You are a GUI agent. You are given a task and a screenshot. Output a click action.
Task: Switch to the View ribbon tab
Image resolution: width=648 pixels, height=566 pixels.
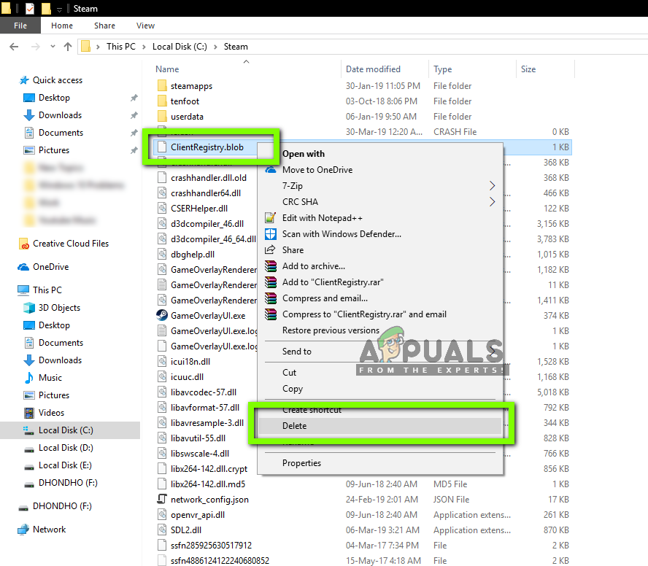[145, 26]
